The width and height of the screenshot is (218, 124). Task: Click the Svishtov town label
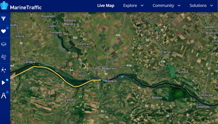coord(202,106)
